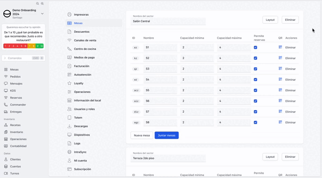
Task: Open Cuentas in the left sidebar
Action: [15, 166]
